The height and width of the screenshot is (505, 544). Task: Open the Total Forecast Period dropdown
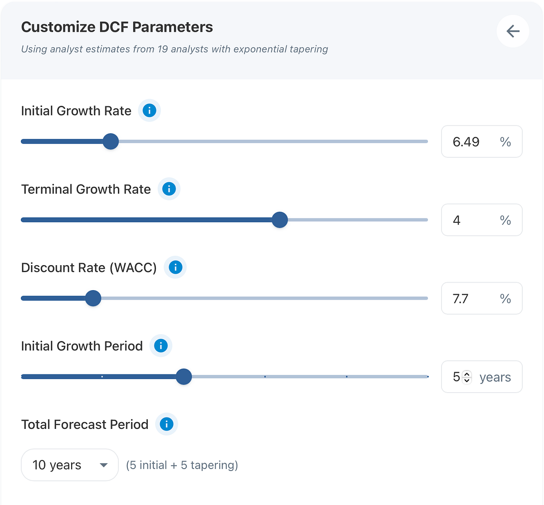click(x=69, y=465)
